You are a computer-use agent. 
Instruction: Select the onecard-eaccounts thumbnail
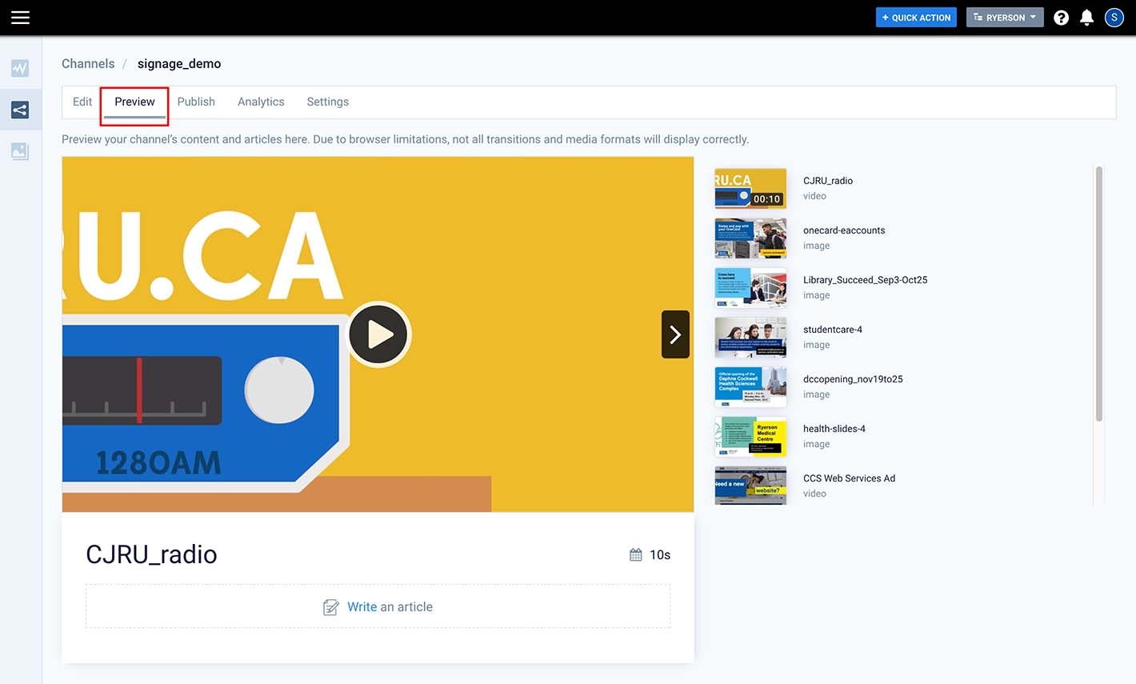coord(750,238)
